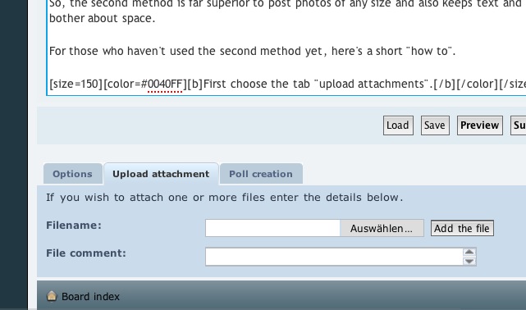Click the Preview button
Viewport: 526px width, 310px height.
pos(480,125)
